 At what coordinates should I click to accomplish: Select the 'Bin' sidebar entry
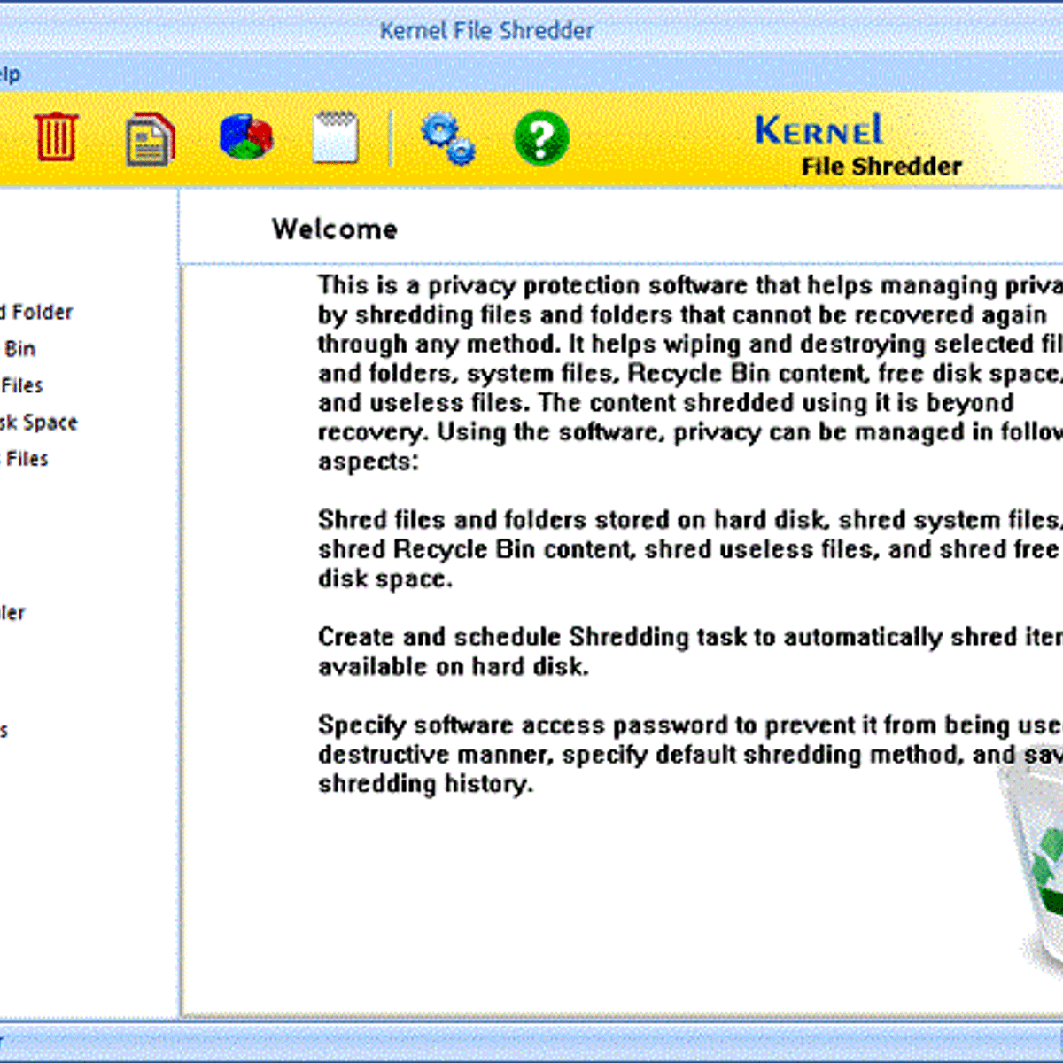(x=19, y=349)
